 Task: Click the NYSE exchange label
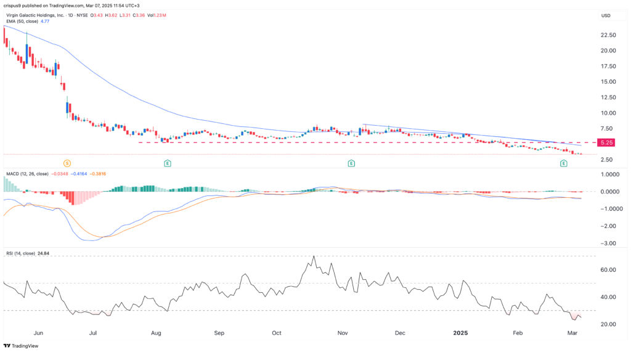click(82, 15)
